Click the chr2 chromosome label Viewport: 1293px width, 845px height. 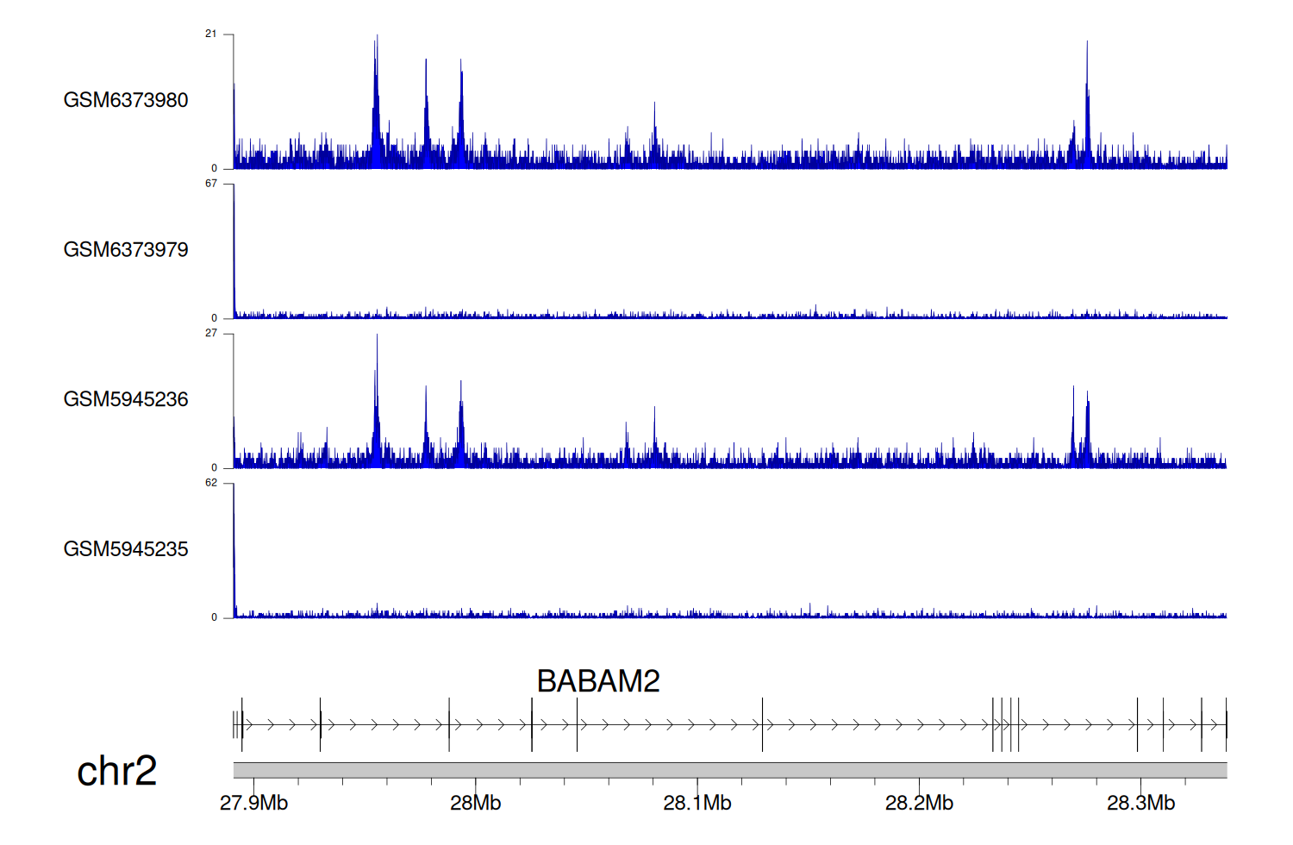(116, 771)
